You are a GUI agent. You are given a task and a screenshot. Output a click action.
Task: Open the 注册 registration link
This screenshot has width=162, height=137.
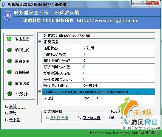(13, 106)
